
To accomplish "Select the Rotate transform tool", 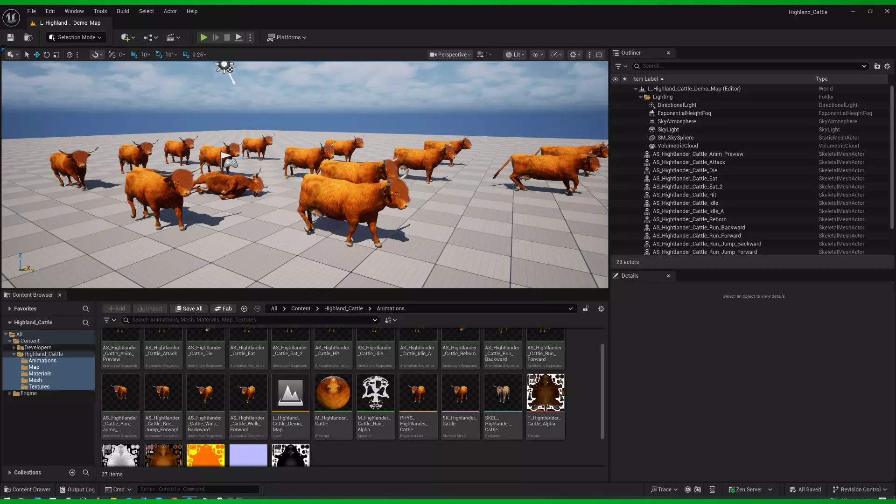I will click(47, 55).
